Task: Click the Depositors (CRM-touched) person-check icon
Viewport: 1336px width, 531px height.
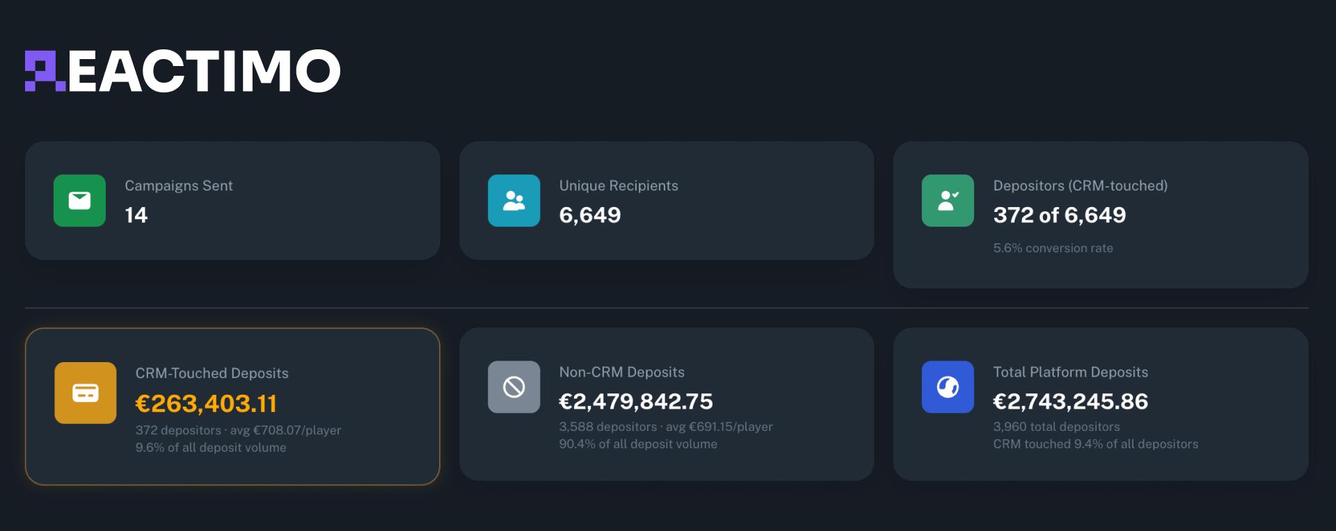Action: (948, 201)
